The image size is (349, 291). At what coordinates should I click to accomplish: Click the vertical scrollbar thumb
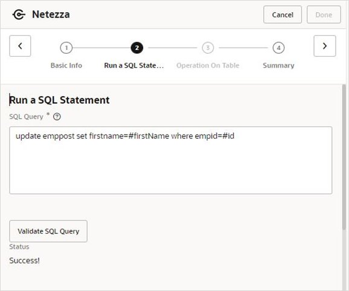coord(344,157)
